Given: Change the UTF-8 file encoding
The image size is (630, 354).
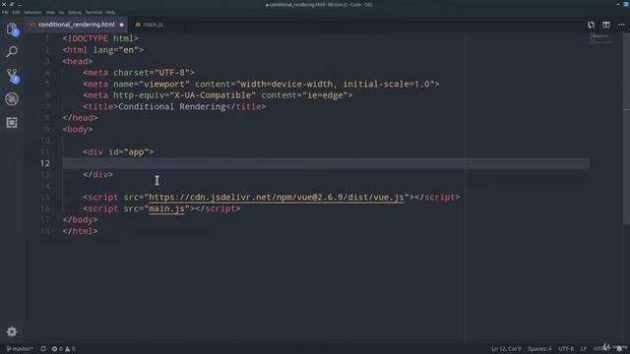Looking at the screenshot, I should pyautogui.click(x=566, y=349).
